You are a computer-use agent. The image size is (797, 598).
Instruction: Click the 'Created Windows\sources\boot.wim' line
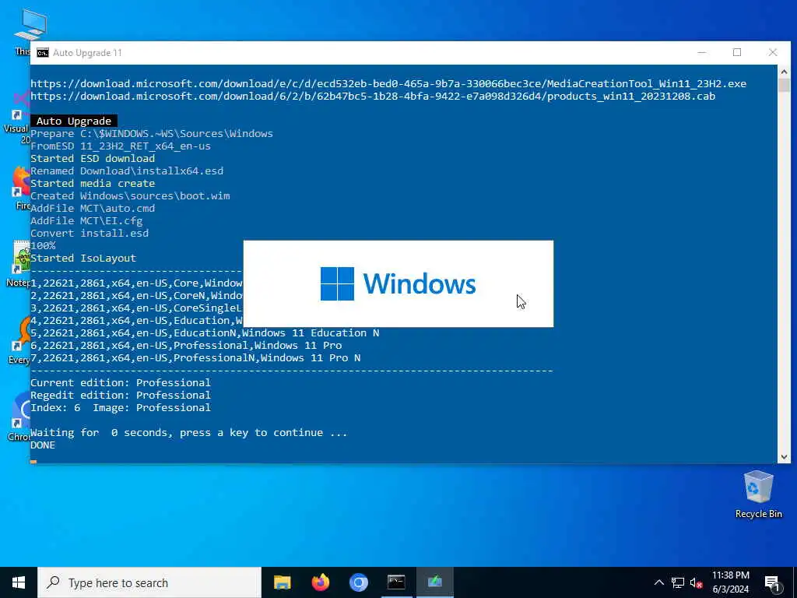pos(130,195)
